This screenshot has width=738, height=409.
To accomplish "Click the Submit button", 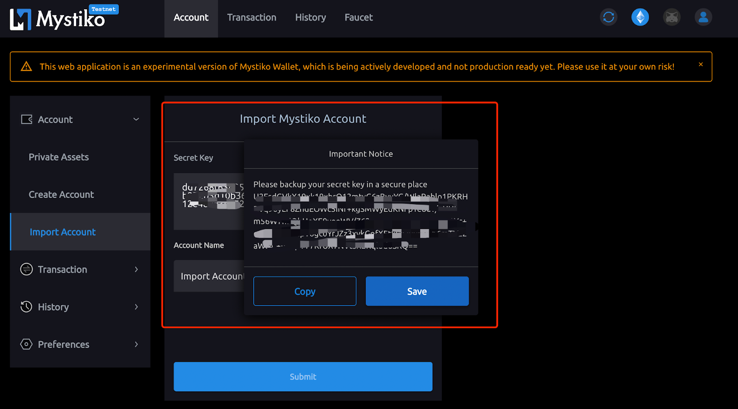I will point(303,377).
